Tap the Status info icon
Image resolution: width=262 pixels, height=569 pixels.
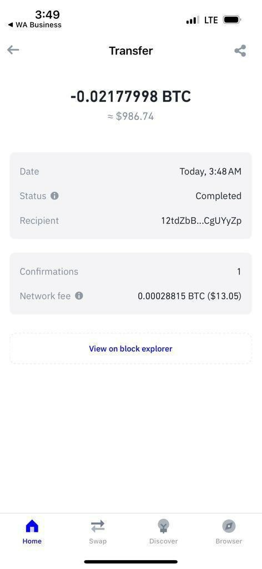tap(54, 196)
